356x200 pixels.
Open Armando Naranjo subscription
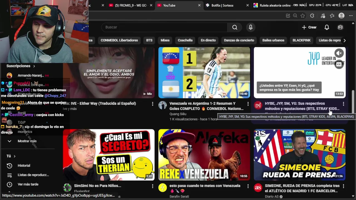28,76
